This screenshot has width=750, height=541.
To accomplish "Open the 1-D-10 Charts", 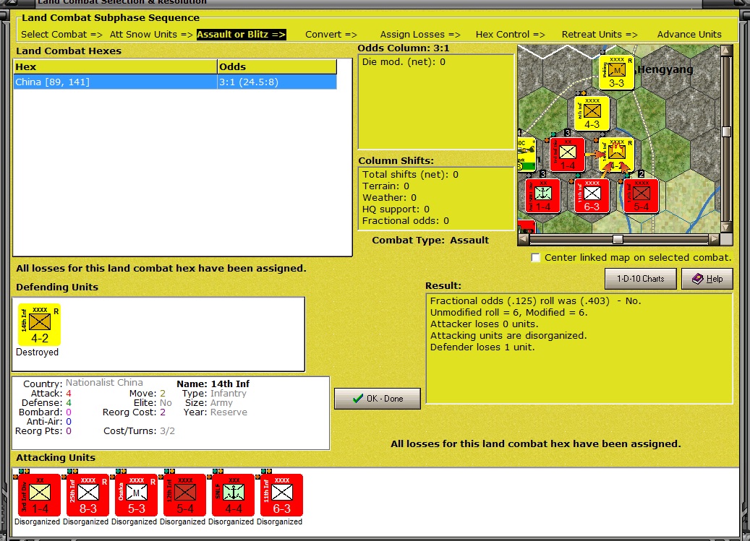I will (641, 279).
